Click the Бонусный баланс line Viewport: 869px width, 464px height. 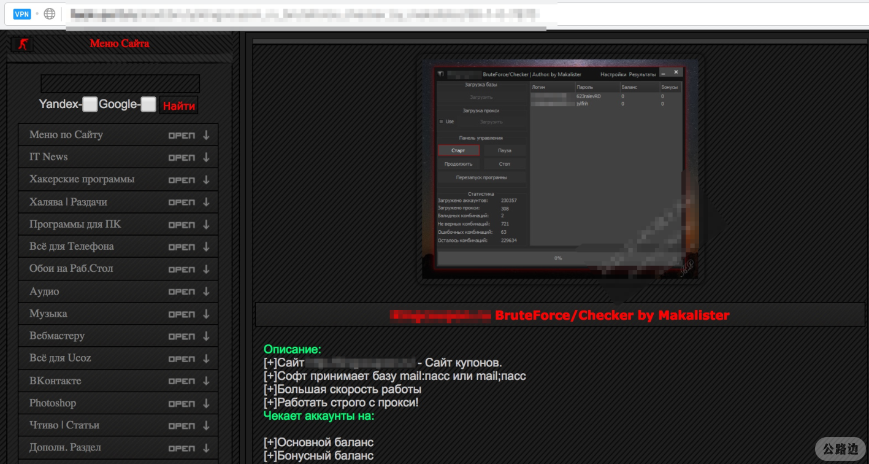[x=319, y=456]
